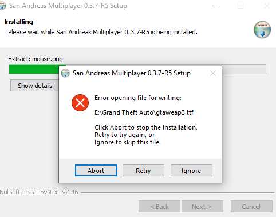Choose Retry to try again

pos(143,171)
